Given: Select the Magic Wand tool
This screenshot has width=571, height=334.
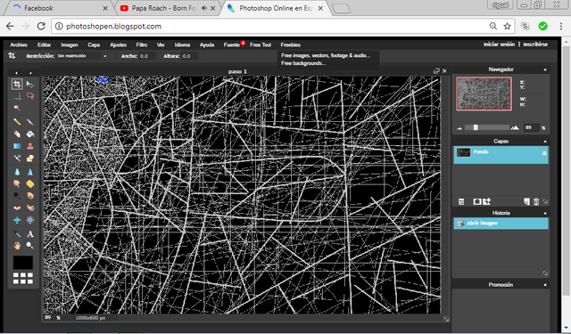Looking at the screenshot, I should click(x=17, y=109).
